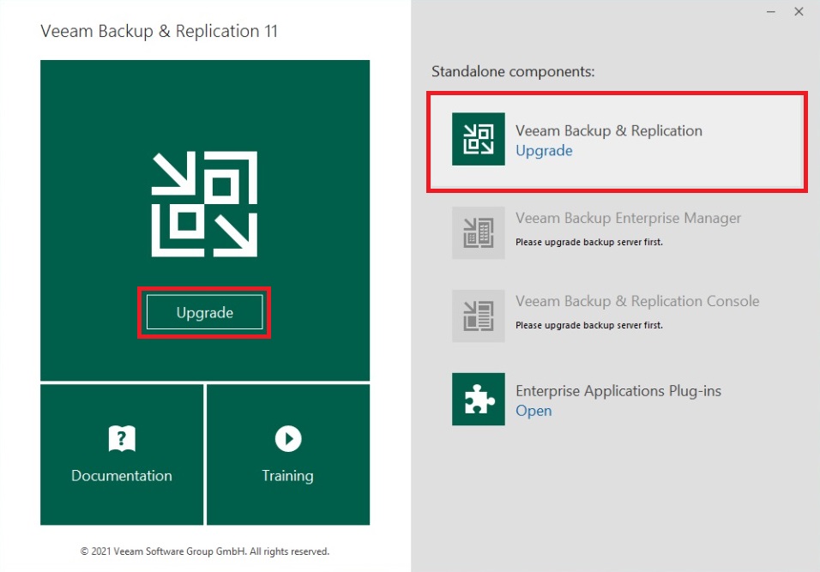The image size is (820, 572).
Task: Close the installer window
Action: [x=799, y=11]
